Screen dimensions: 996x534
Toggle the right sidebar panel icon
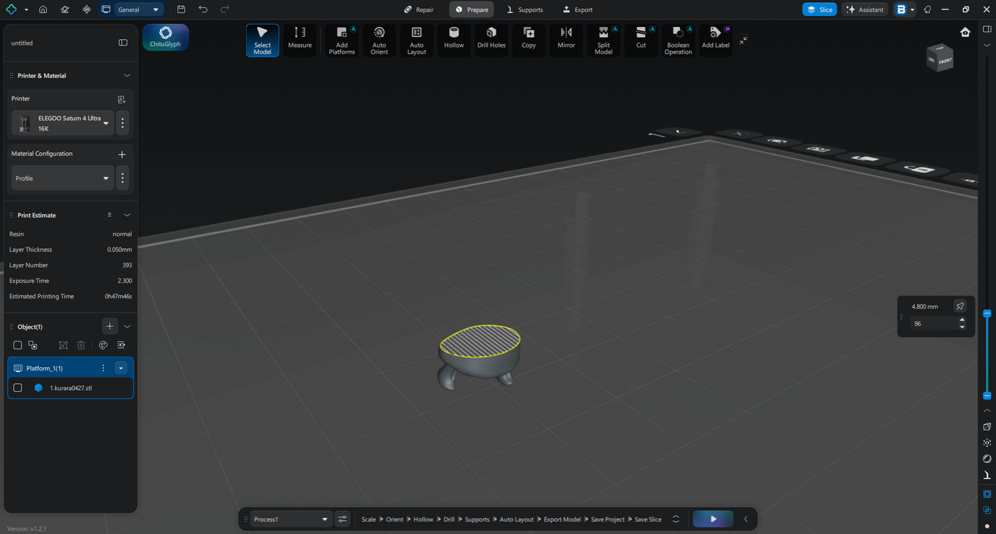coord(987,30)
